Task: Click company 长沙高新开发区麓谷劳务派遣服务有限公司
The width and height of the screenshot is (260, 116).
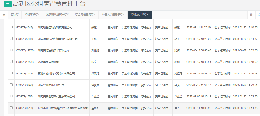Action: pos(63,108)
